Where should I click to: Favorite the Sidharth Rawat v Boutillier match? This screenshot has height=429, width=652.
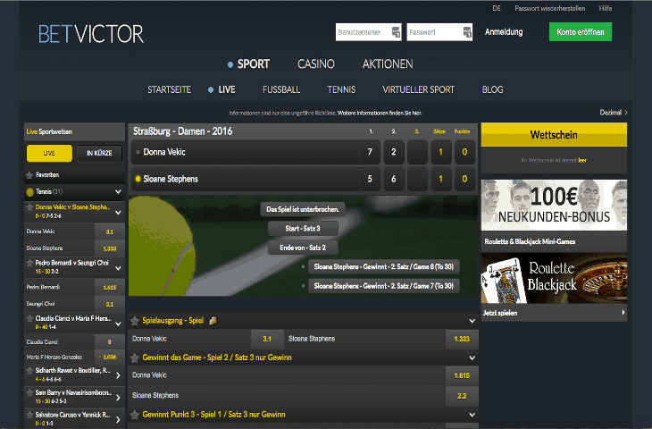click(29, 370)
